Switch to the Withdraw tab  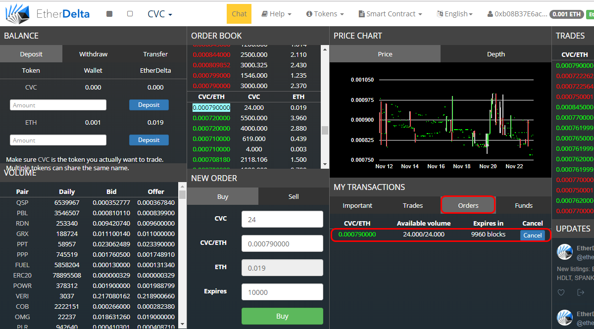(x=93, y=54)
